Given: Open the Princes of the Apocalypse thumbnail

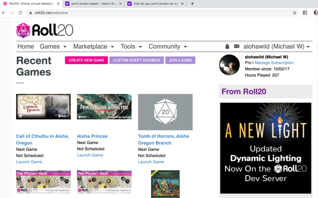Looking at the screenshot, I should pyautogui.click(x=104, y=107).
